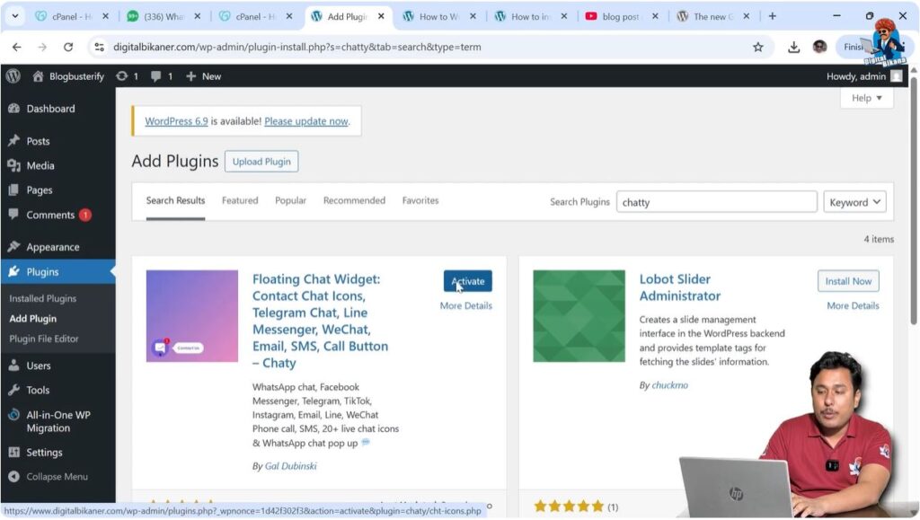Click the green Lobot Slider thumbnail
This screenshot has height=520, width=920.
(579, 316)
